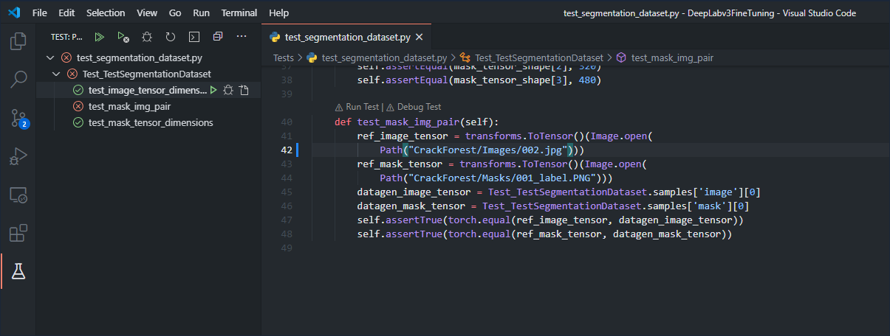
Task: Run failed tests from the test toolbar
Action: point(123,36)
